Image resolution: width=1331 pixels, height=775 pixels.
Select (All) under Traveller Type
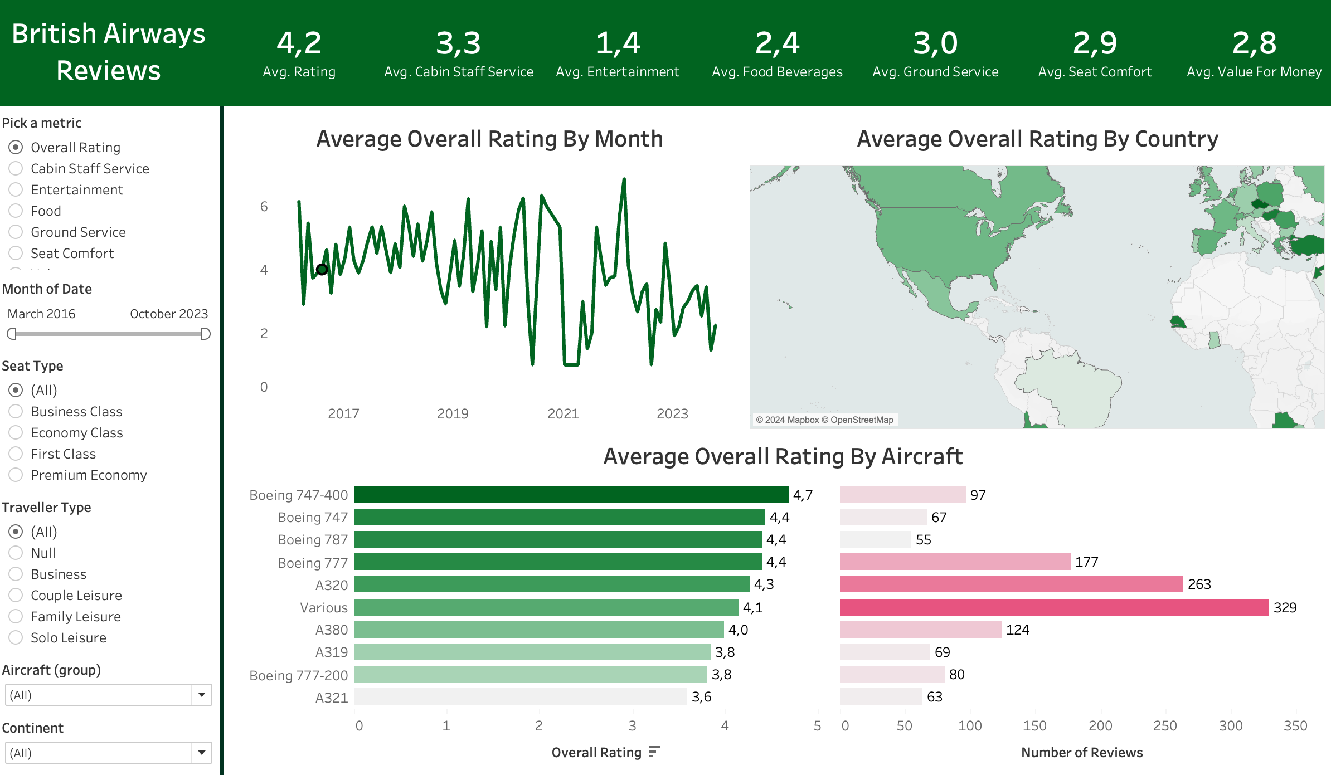[16, 532]
